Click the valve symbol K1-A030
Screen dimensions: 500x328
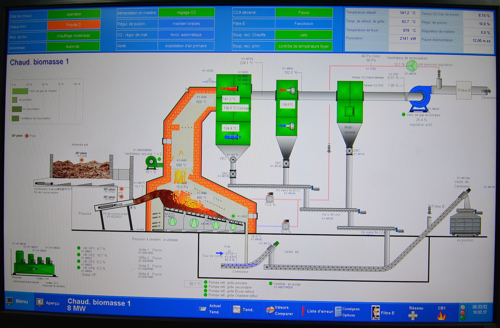pyautogui.click(x=210, y=81)
